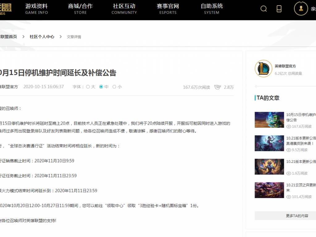
Task: Click the 2.8万 likes count
Action: tap(229, 87)
